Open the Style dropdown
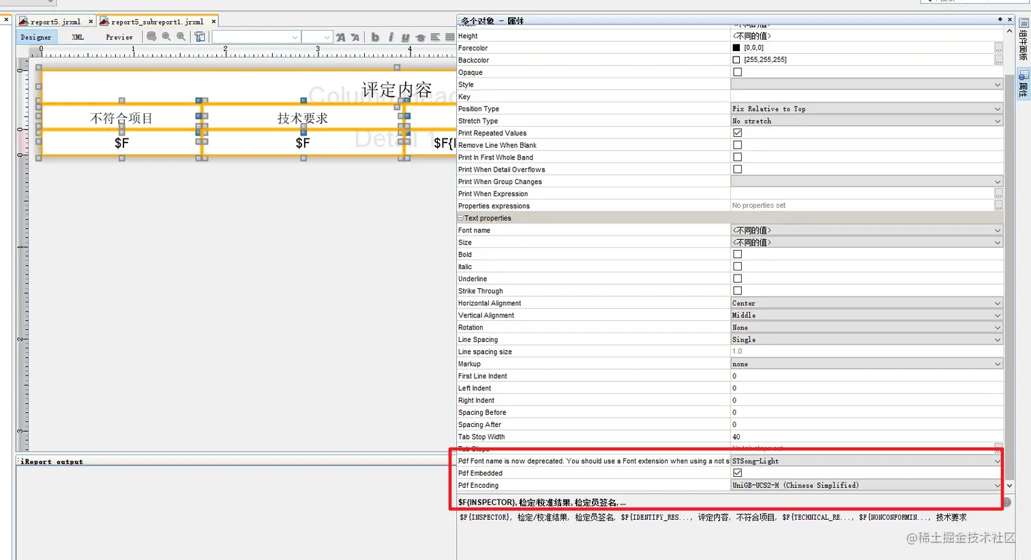The height and width of the screenshot is (560, 1031). [867, 84]
